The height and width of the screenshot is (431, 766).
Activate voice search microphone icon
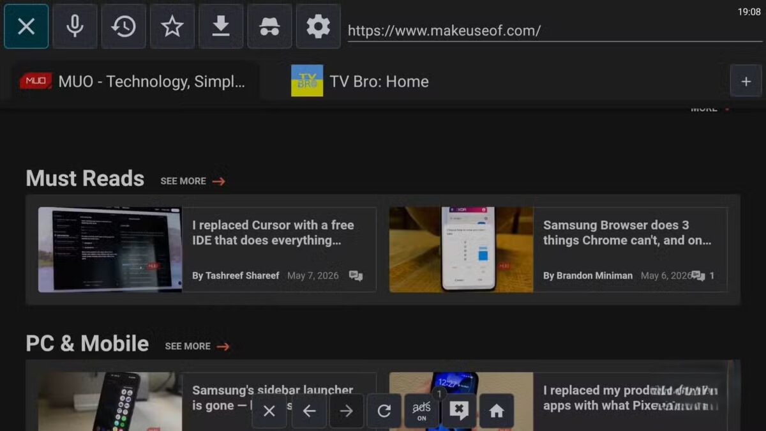point(75,26)
